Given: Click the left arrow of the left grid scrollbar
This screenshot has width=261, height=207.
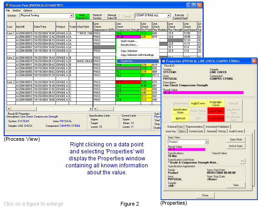Looking at the screenshot, I should click(9, 109).
